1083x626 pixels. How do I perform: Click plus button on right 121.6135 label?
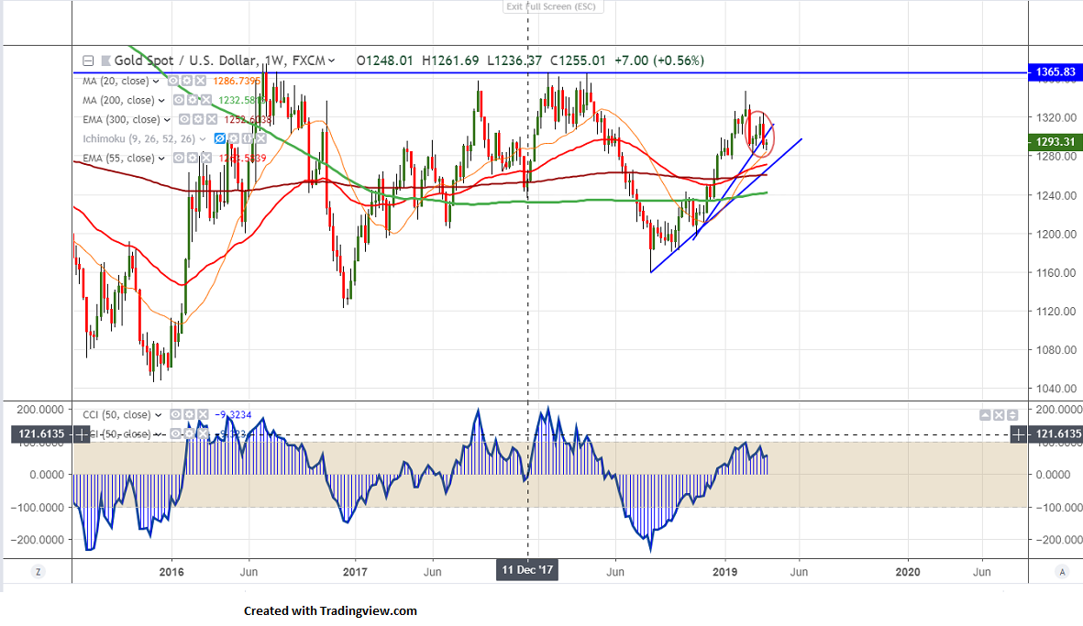tap(1019, 434)
